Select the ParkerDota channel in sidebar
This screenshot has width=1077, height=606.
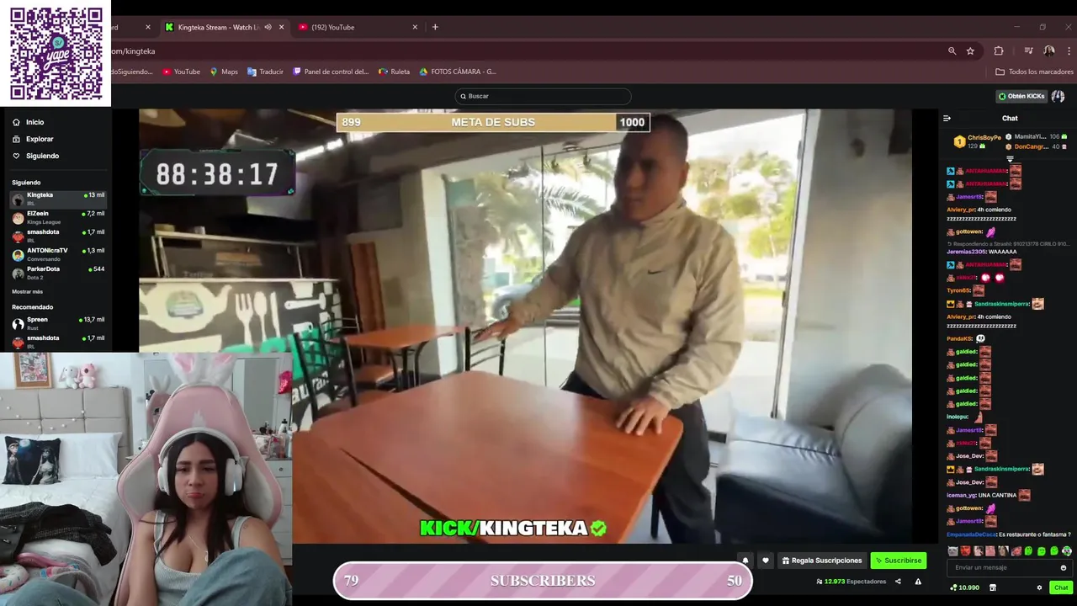tap(57, 273)
